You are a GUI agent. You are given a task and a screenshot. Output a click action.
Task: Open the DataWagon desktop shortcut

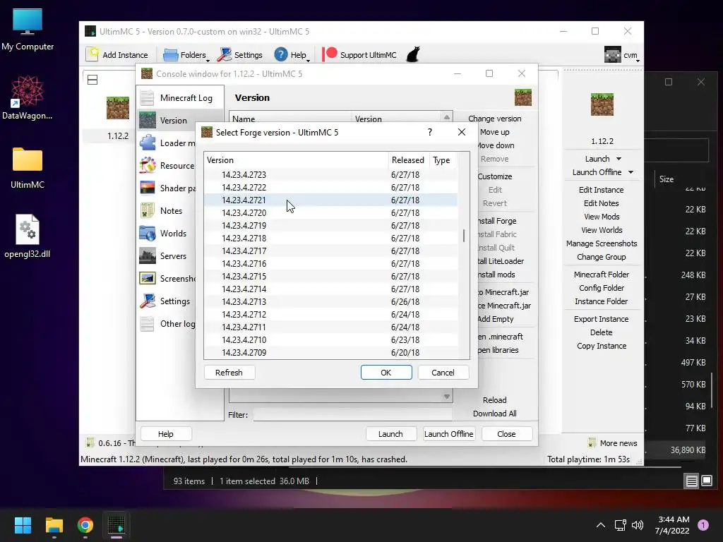[28, 97]
